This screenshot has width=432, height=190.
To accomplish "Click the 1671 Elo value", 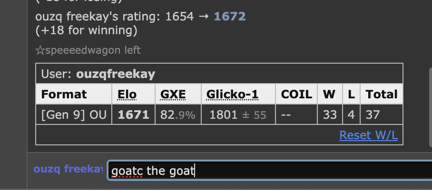I will (x=133, y=114).
